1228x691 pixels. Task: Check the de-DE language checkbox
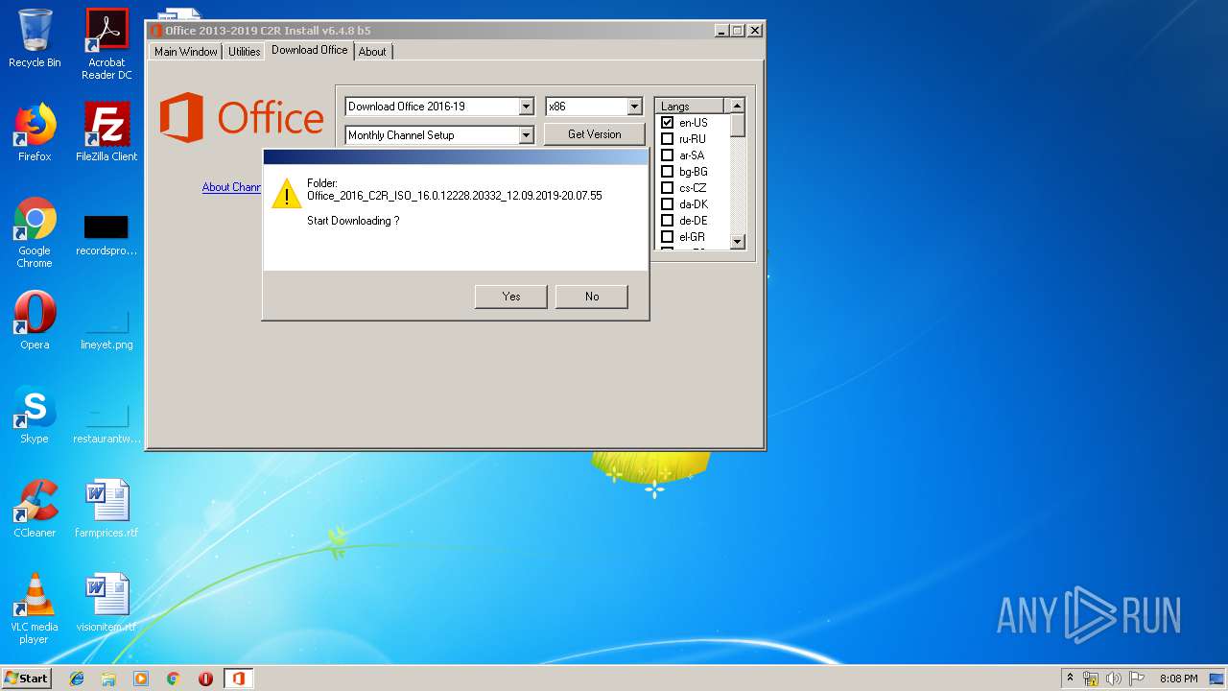(668, 221)
